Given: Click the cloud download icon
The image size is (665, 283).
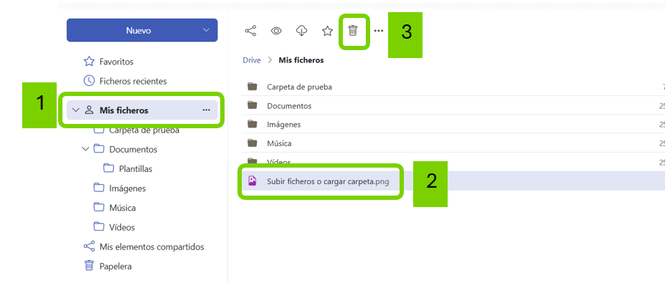Looking at the screenshot, I should [x=301, y=31].
